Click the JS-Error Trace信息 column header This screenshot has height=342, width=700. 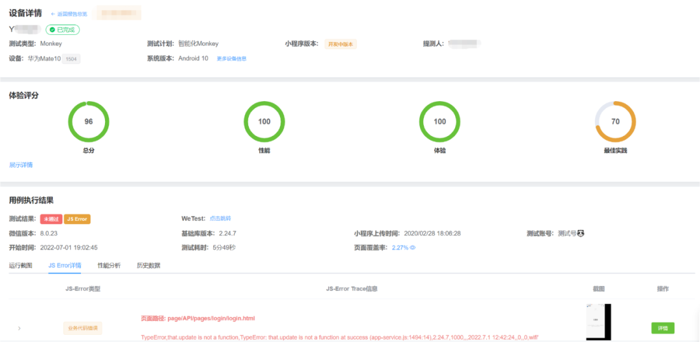(352, 289)
